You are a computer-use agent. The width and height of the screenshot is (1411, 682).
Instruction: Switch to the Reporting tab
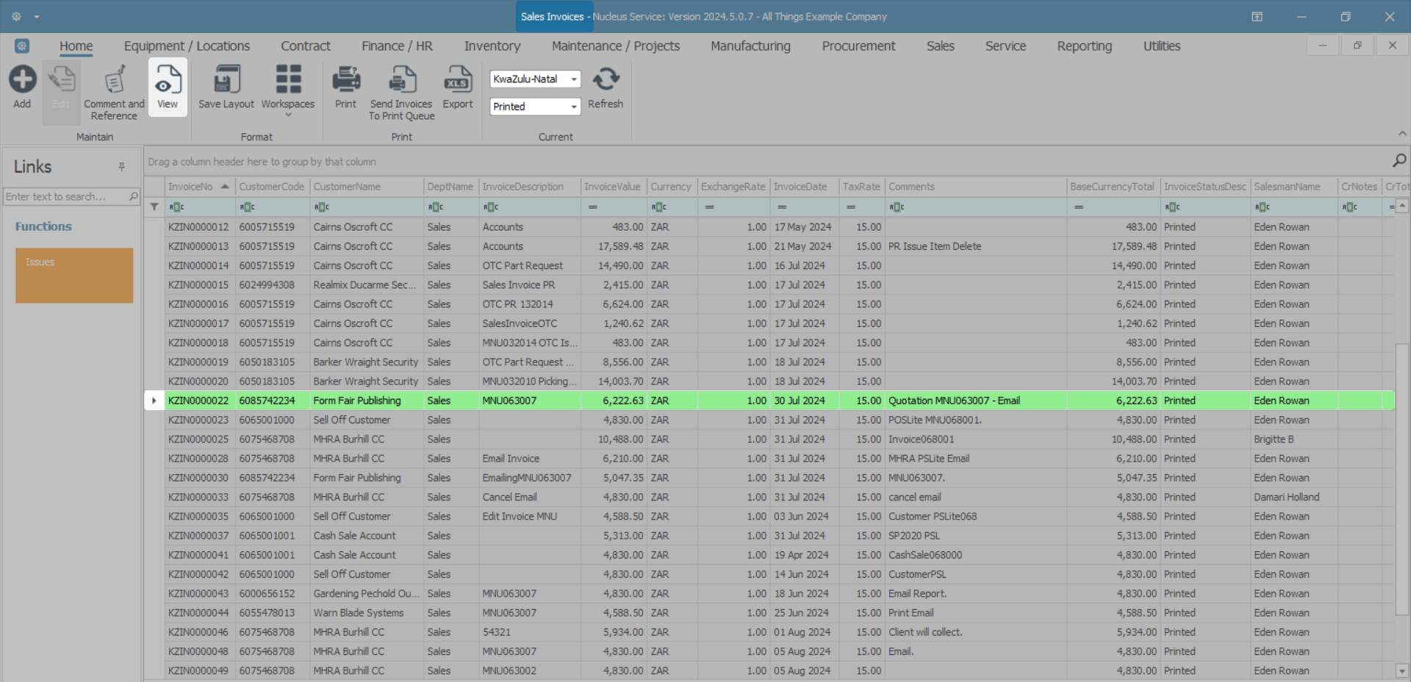coord(1084,46)
